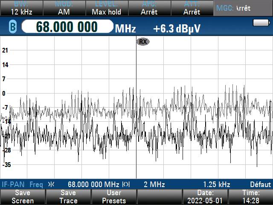Click the span width icon before 2 MHz
Image resolution: width=273 pixels, height=205 pixels.
click(x=126, y=184)
